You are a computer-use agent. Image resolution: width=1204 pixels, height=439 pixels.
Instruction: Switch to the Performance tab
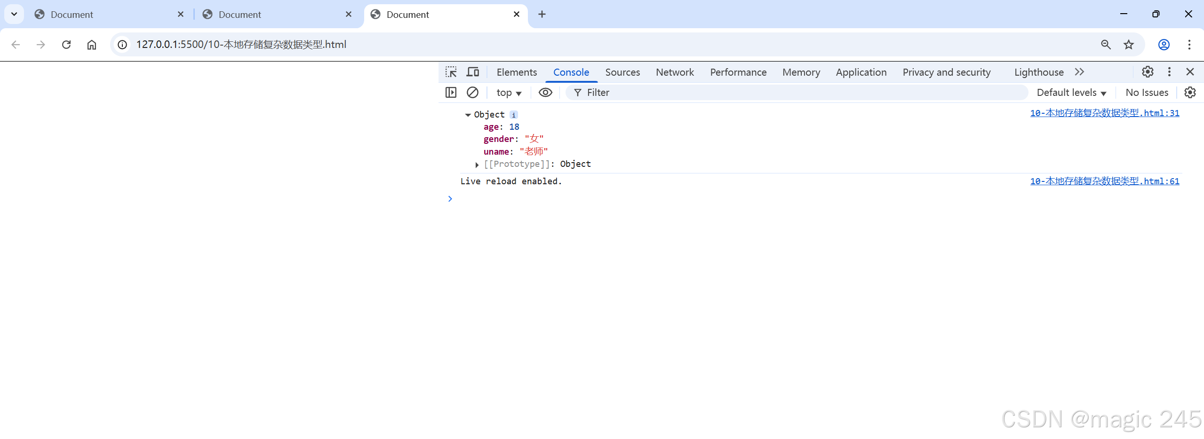click(738, 72)
